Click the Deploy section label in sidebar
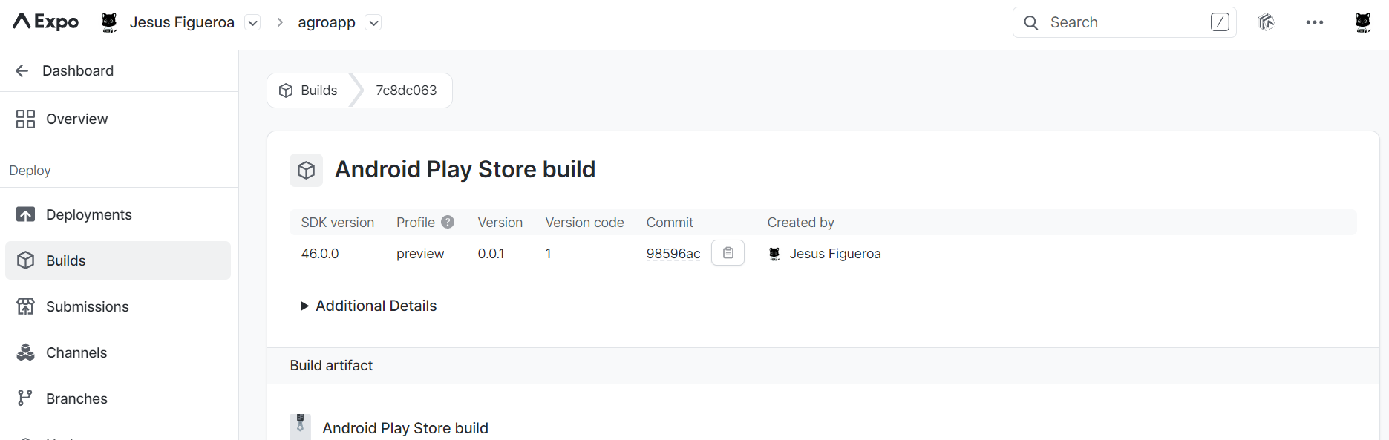The image size is (1389, 440). coord(30,171)
